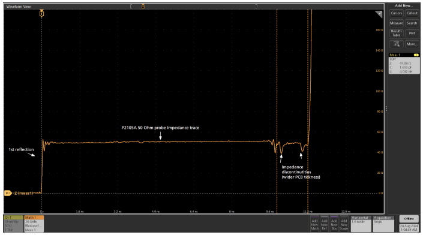Click the Add New... panel header

pyautogui.click(x=404, y=5)
